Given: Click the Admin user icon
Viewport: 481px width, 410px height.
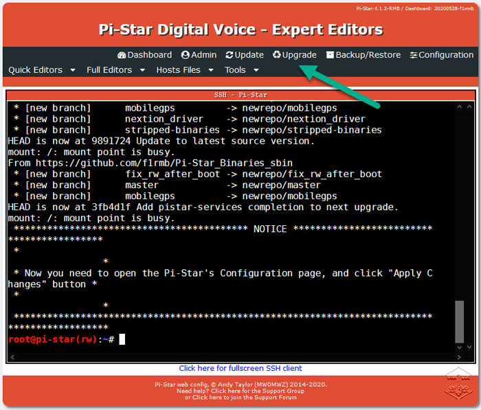Looking at the screenshot, I should pos(186,55).
